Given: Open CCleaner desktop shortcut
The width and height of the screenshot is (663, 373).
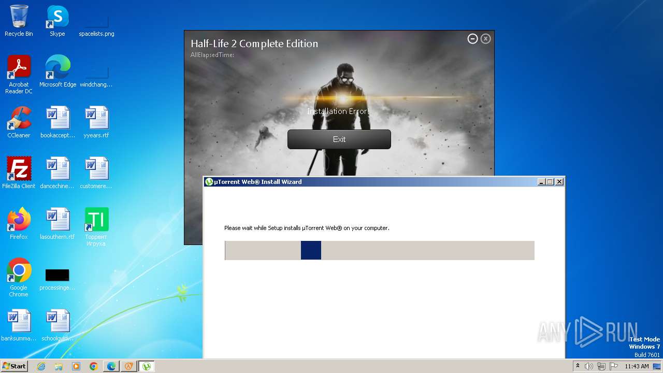Looking at the screenshot, I should [19, 122].
